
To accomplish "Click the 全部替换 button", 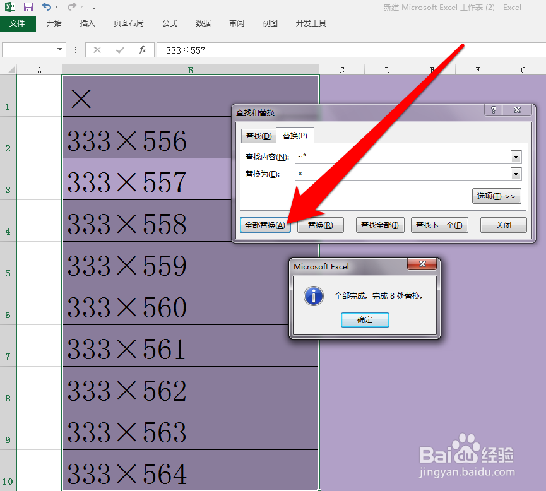I will [x=264, y=225].
